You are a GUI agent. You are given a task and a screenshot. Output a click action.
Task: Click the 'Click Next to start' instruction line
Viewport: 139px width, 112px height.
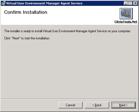coord(27,38)
